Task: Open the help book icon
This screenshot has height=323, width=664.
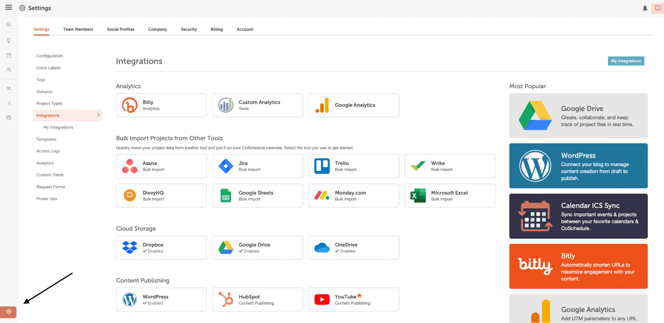Action: click(658, 8)
